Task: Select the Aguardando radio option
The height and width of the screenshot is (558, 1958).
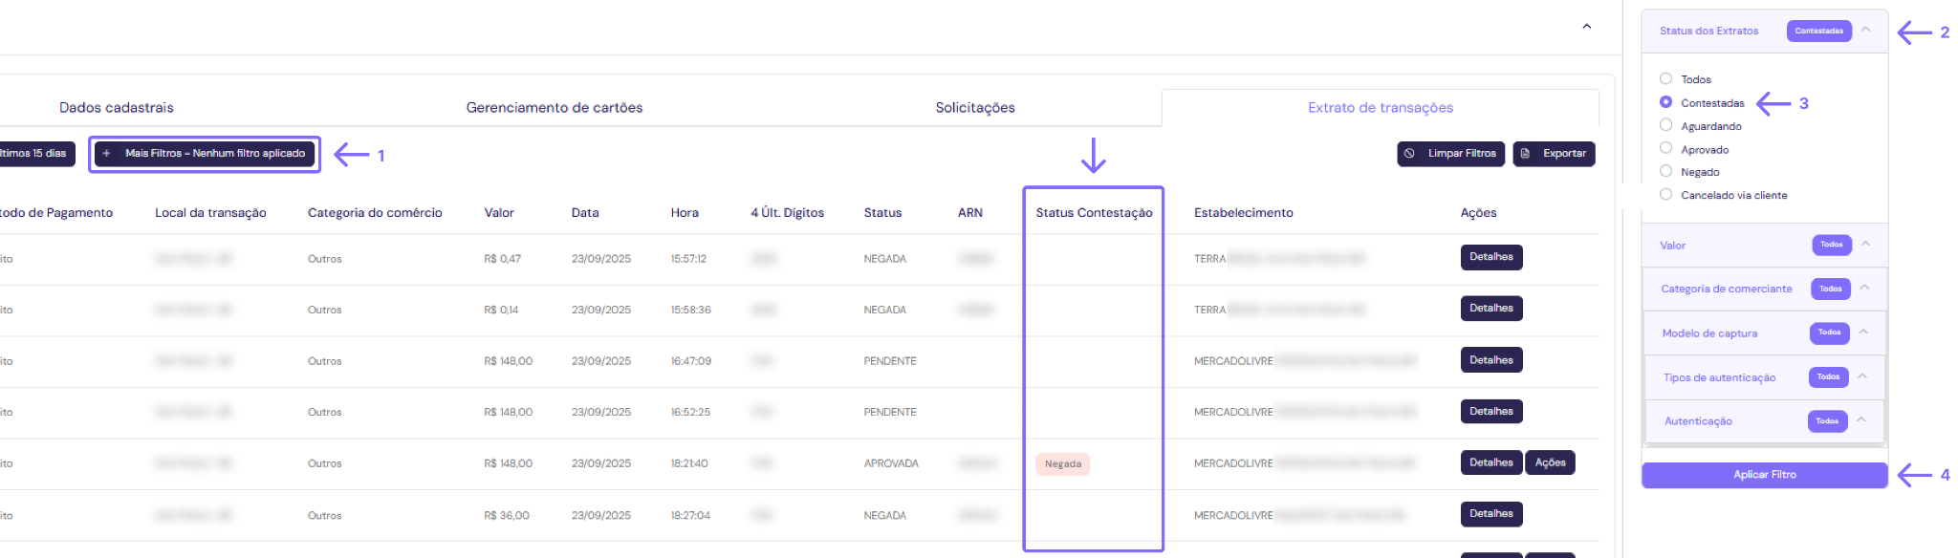Action: (1665, 125)
